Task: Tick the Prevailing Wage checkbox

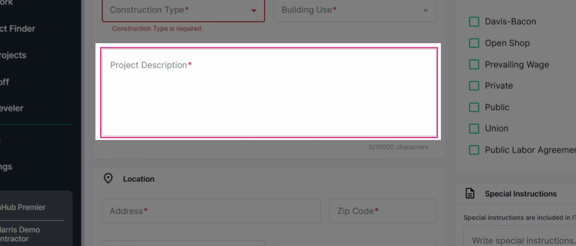Action: (x=474, y=65)
